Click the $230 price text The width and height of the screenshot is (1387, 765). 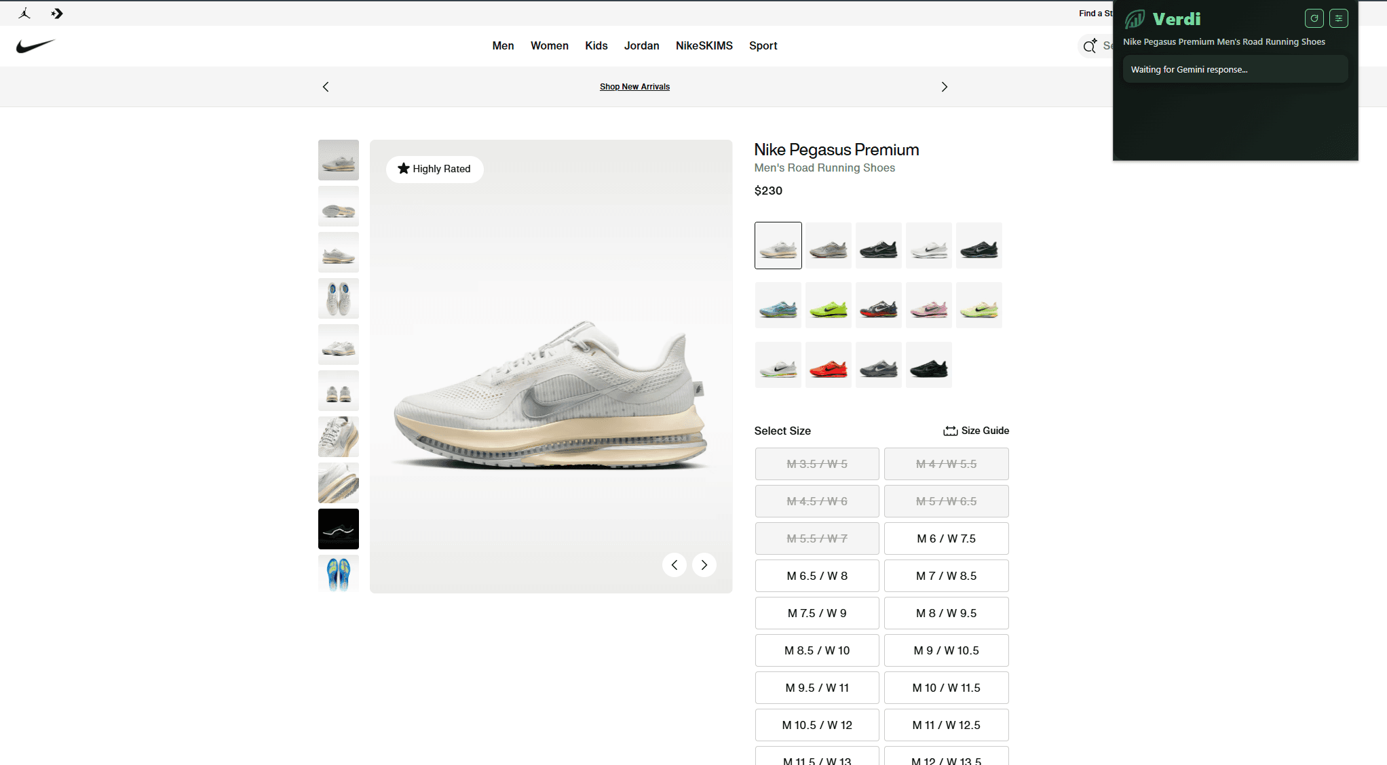tap(768, 191)
